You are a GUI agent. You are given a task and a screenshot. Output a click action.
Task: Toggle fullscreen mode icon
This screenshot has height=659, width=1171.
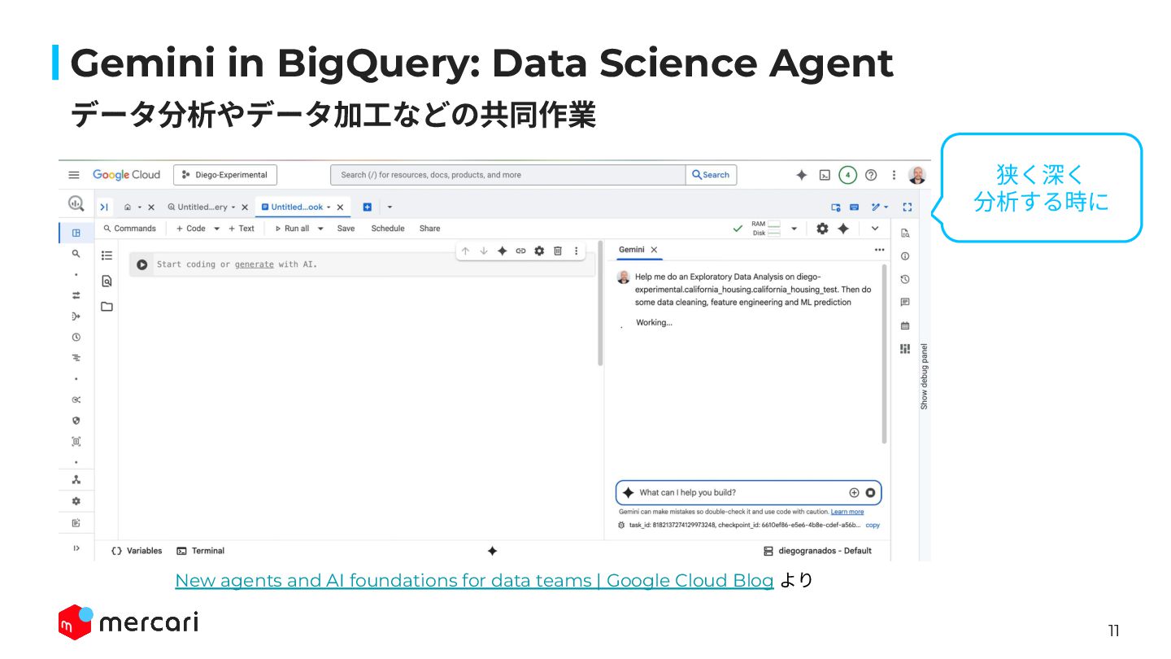pos(908,207)
